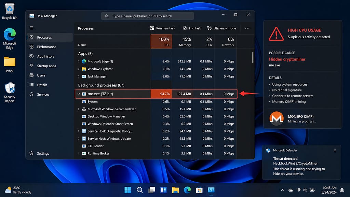Select the Windows Explorer folder icon in the list

[84, 69]
